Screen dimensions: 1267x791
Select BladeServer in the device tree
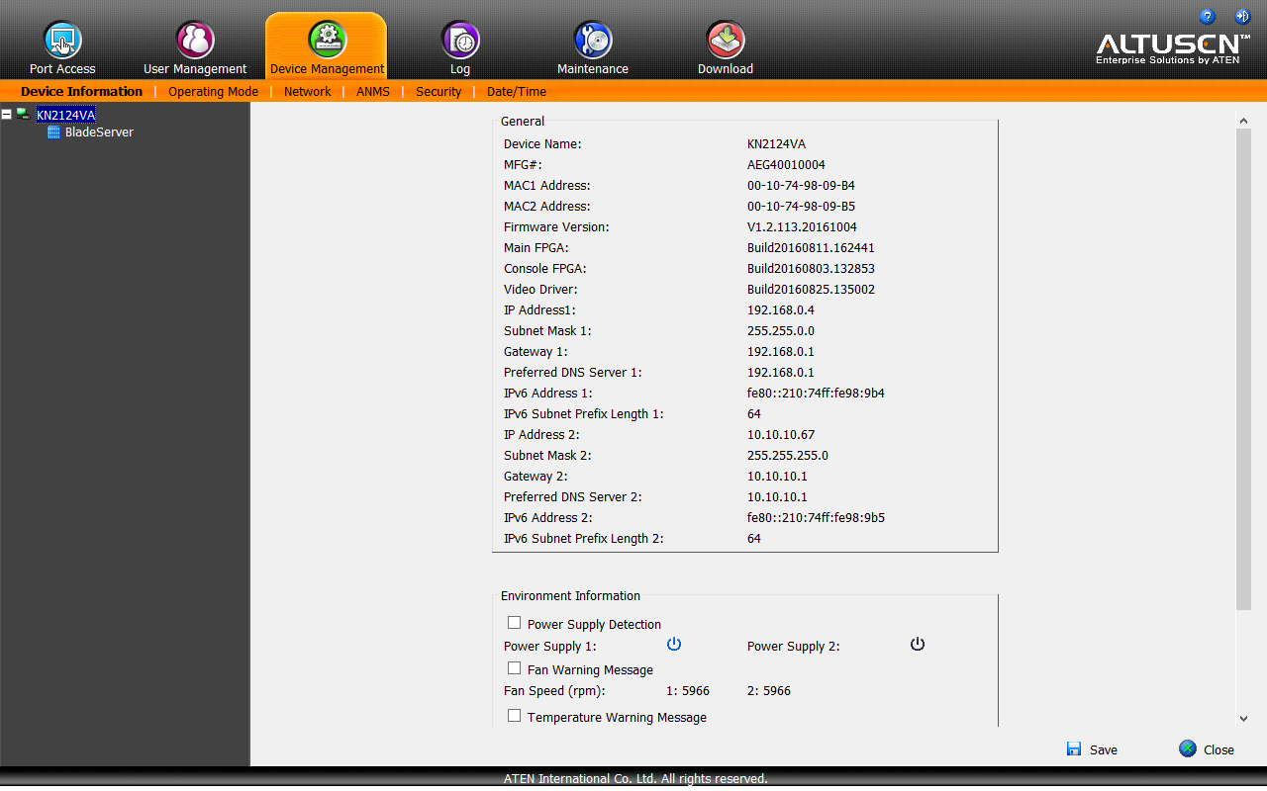99,132
